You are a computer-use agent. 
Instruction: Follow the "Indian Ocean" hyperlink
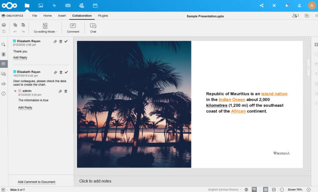point(232,100)
